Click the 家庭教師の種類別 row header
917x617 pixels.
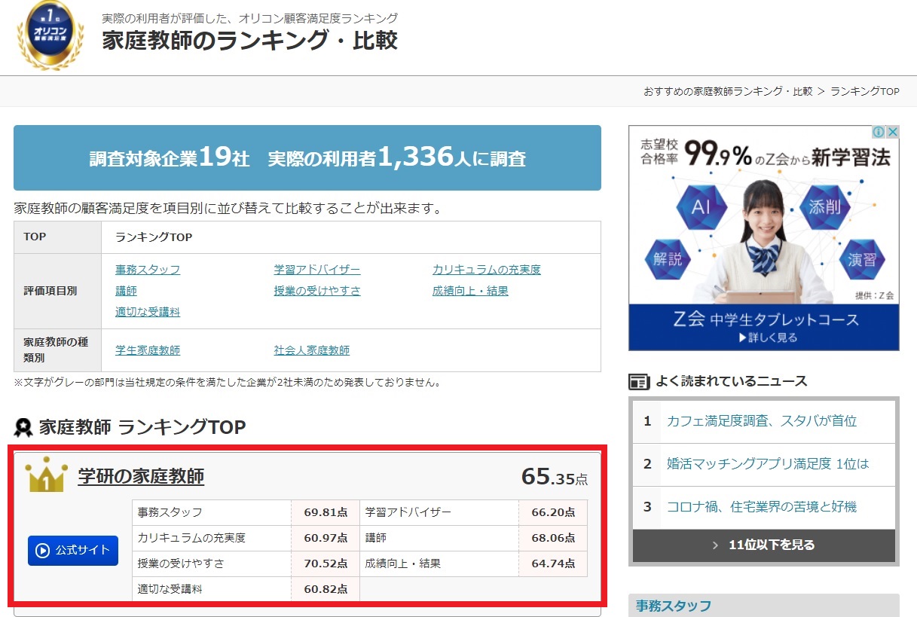pos(58,350)
